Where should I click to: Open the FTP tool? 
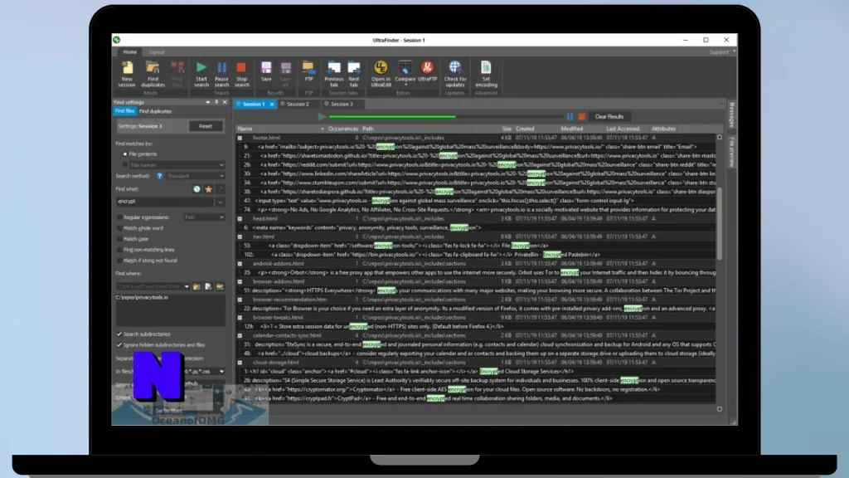308,71
